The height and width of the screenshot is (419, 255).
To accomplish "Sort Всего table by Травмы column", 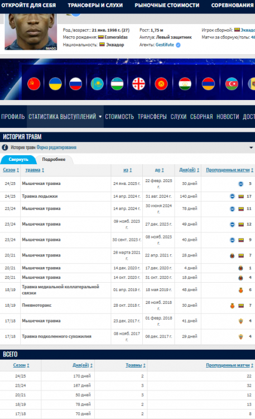I will (x=136, y=365).
